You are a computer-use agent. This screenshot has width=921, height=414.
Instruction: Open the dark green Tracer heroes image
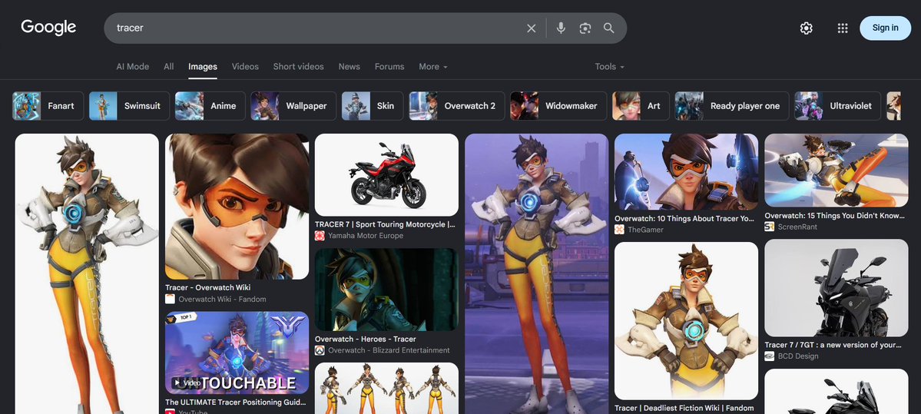click(386, 290)
